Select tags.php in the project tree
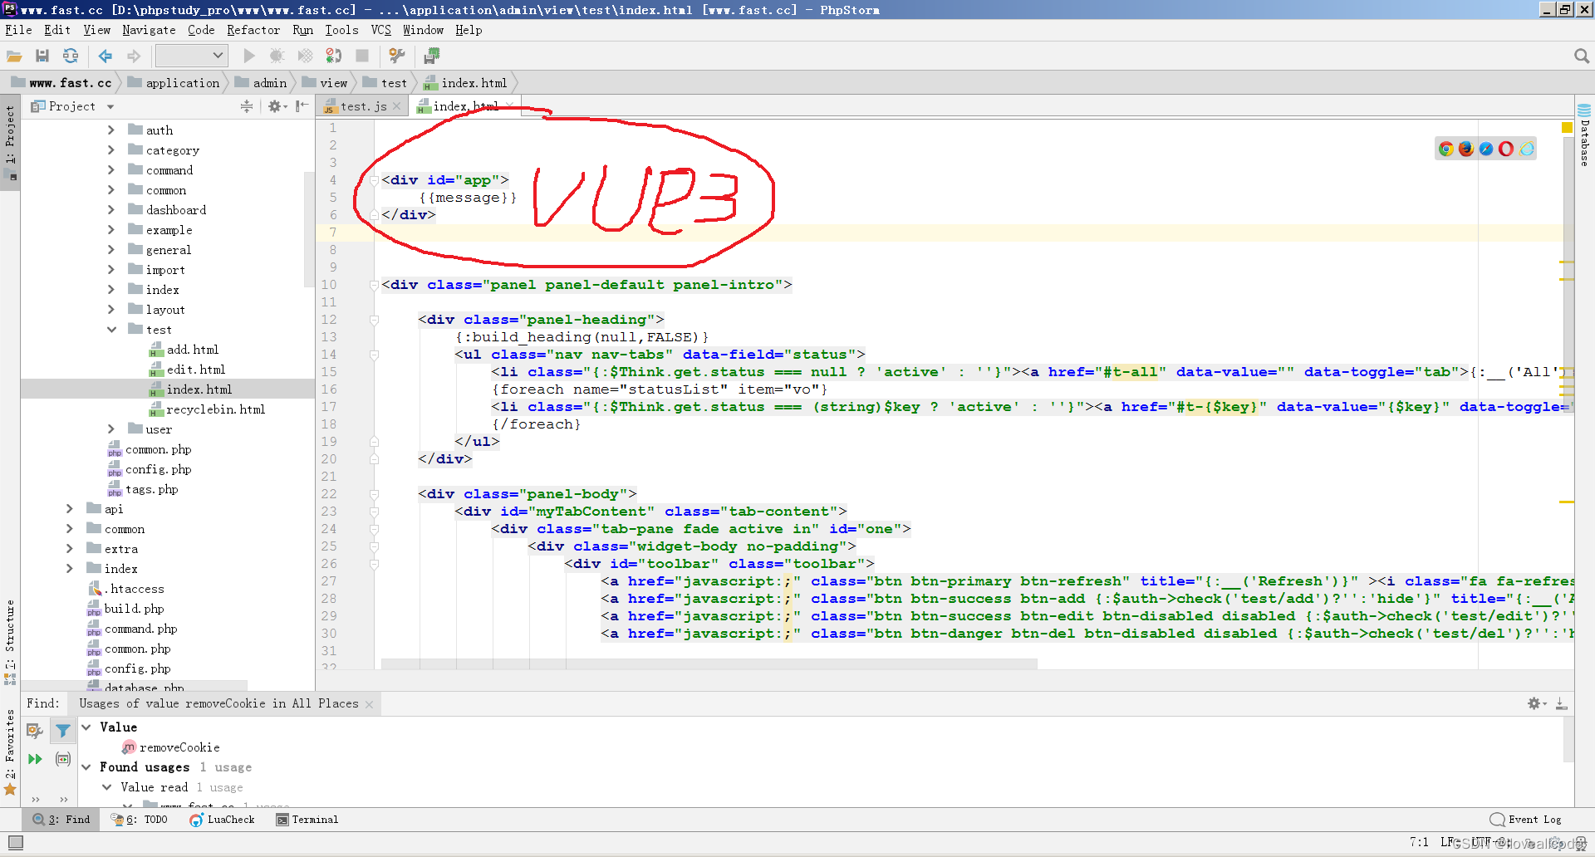 [x=143, y=489]
